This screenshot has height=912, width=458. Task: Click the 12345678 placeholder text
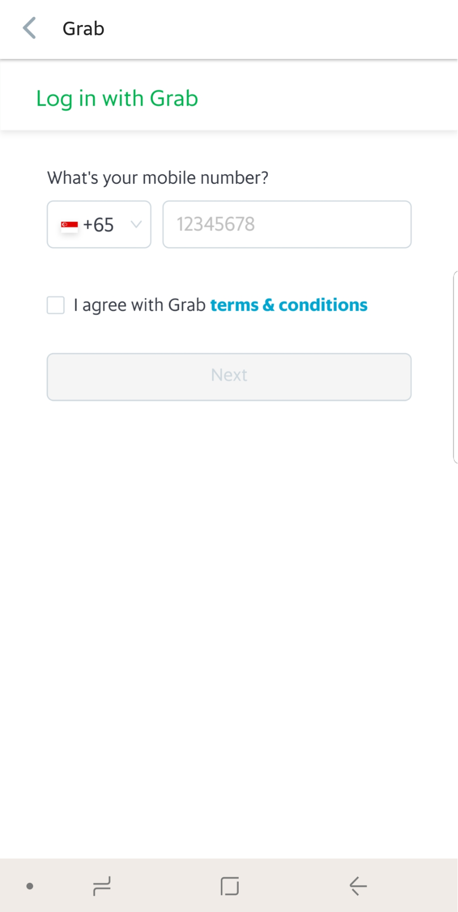(216, 224)
